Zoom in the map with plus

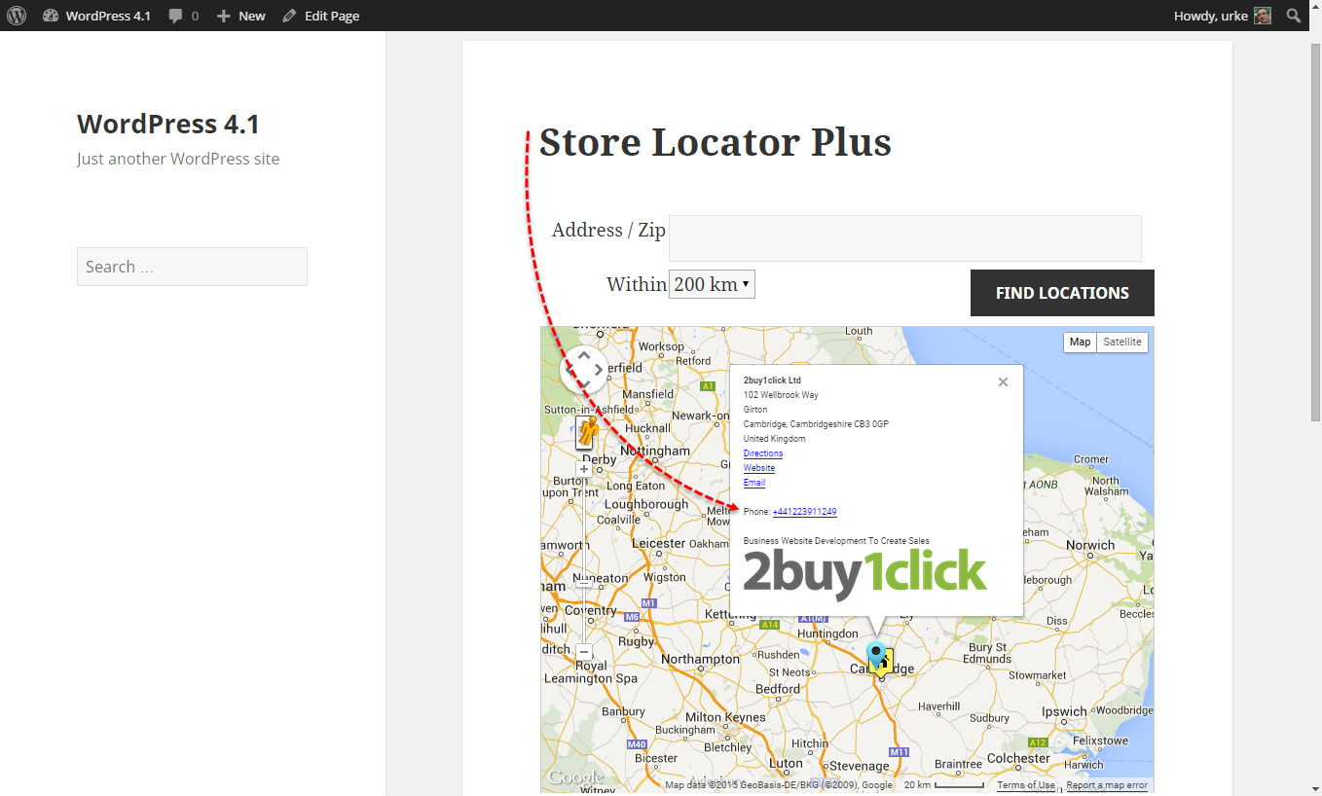pyautogui.click(x=584, y=469)
